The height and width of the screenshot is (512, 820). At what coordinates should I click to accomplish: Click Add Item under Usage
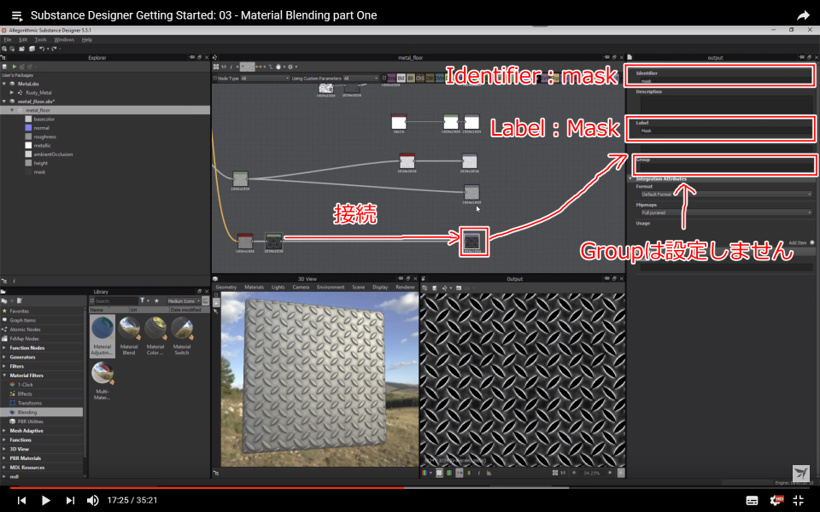(801, 243)
